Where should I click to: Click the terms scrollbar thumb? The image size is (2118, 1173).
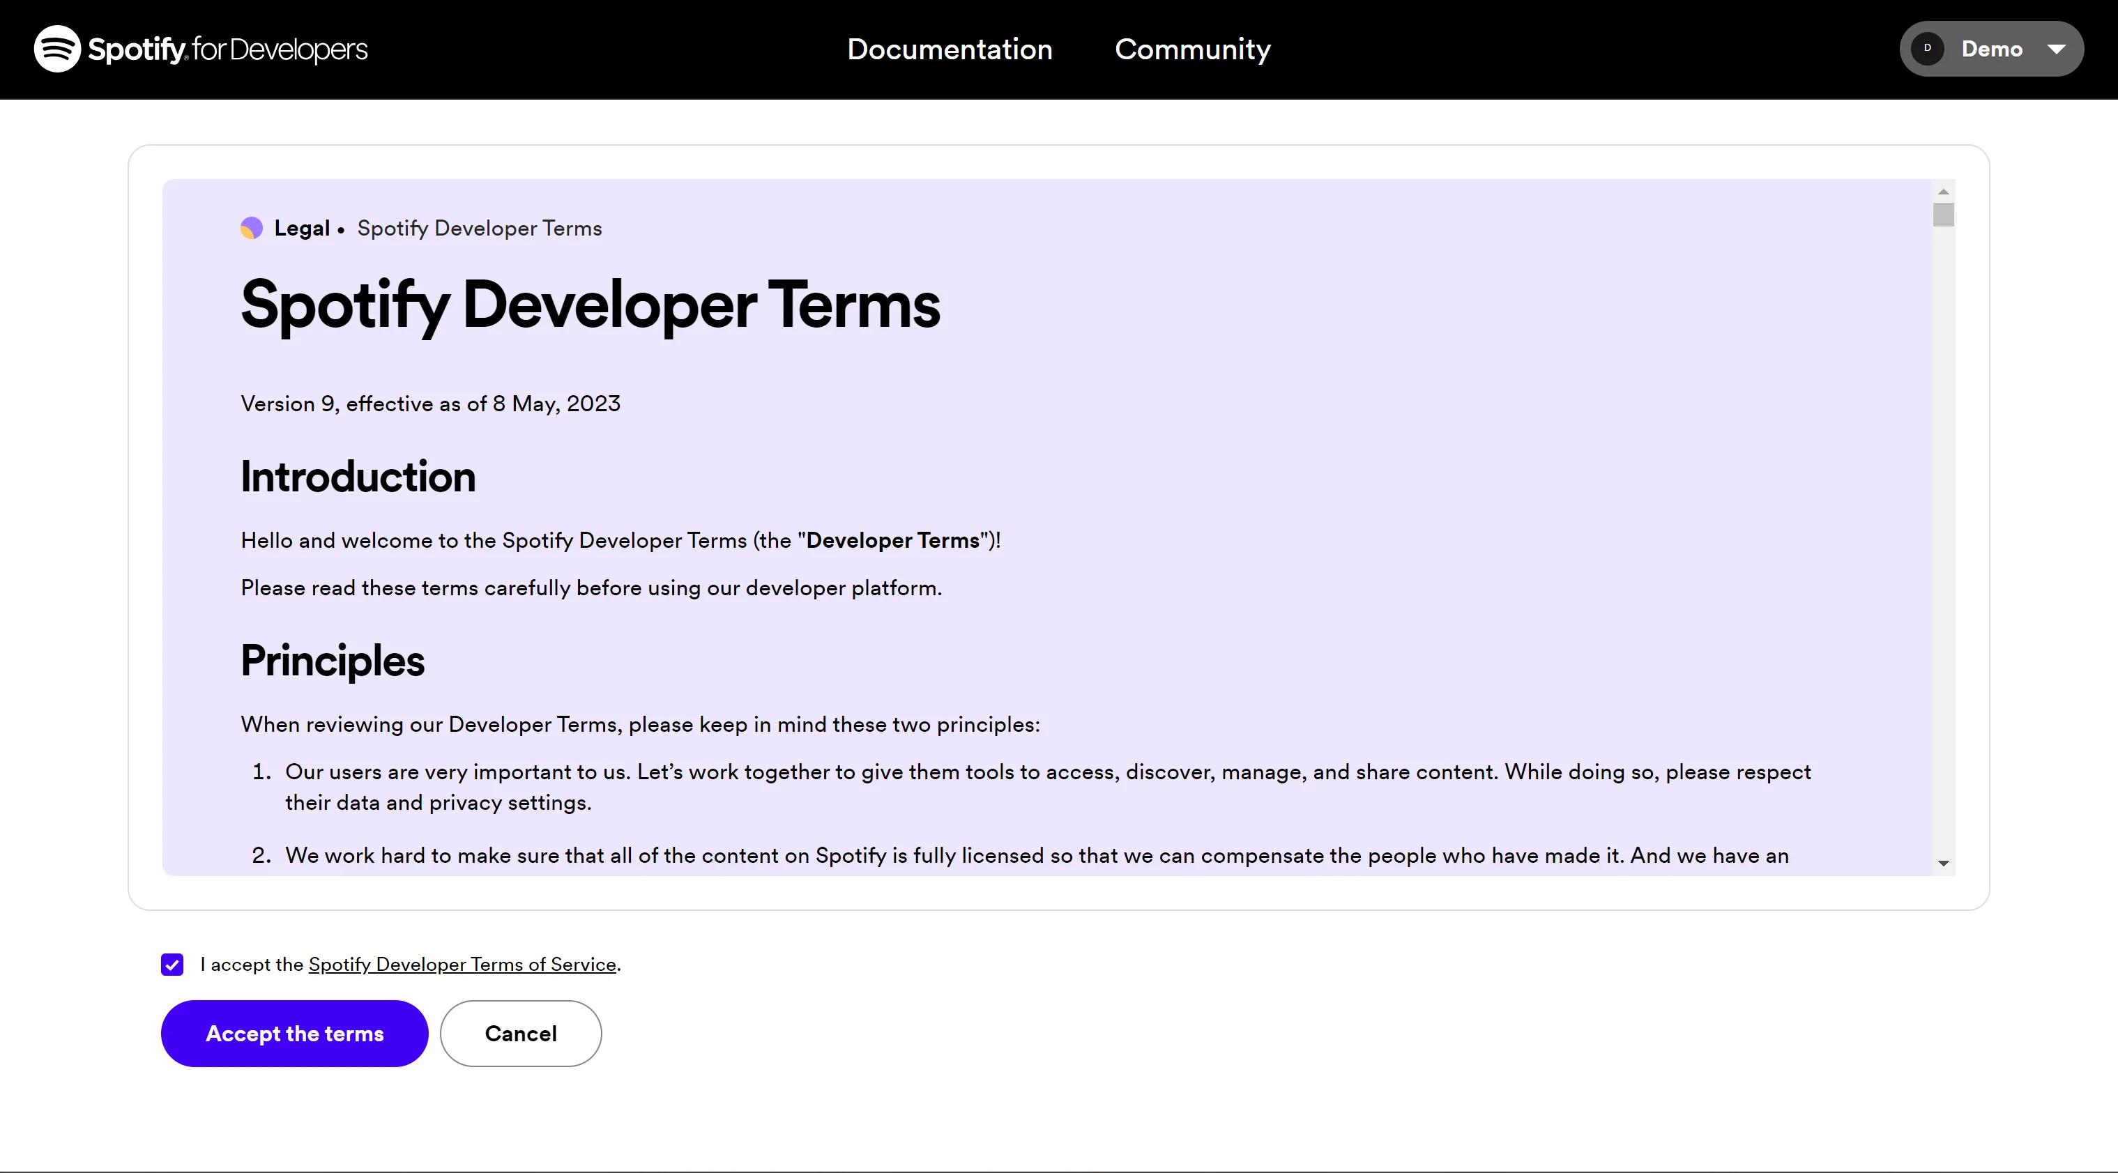[1943, 215]
